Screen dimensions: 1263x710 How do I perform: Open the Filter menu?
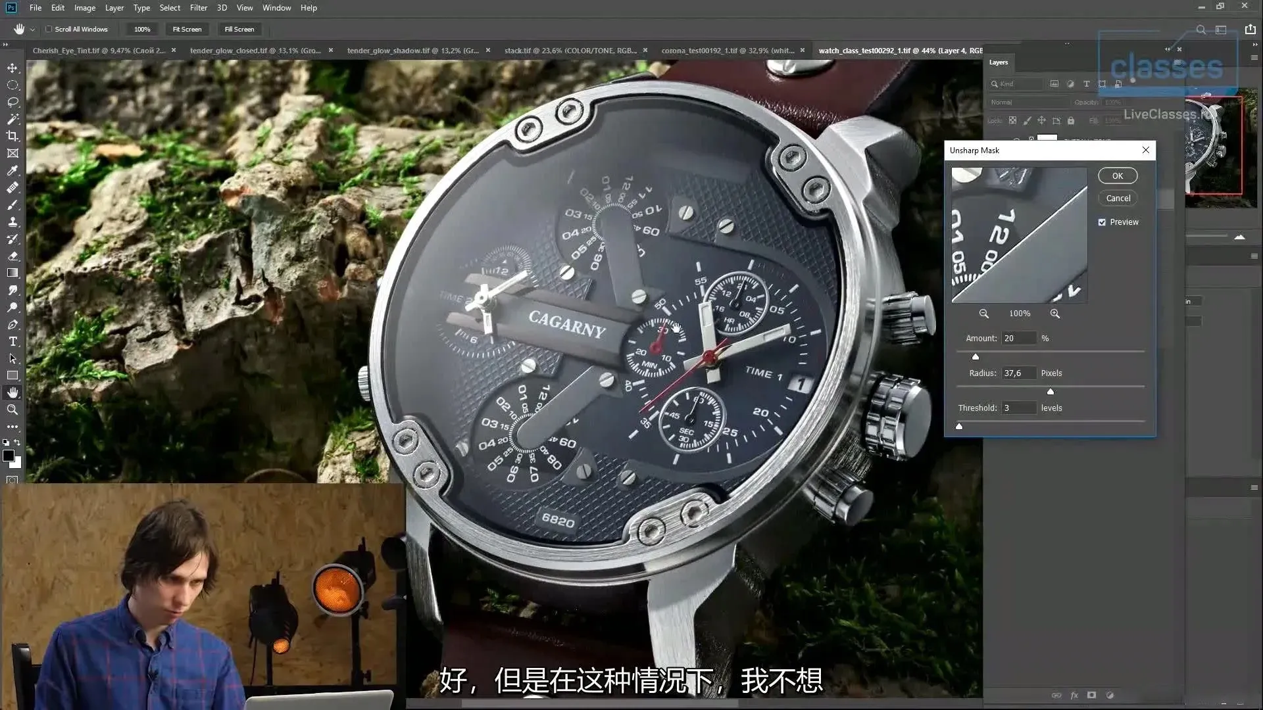coord(199,8)
